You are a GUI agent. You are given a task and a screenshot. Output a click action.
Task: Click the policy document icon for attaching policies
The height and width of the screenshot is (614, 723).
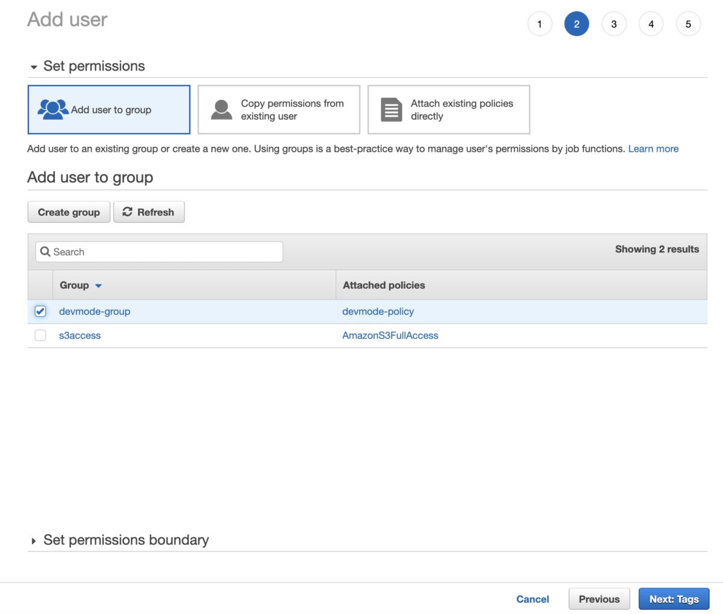click(x=391, y=109)
